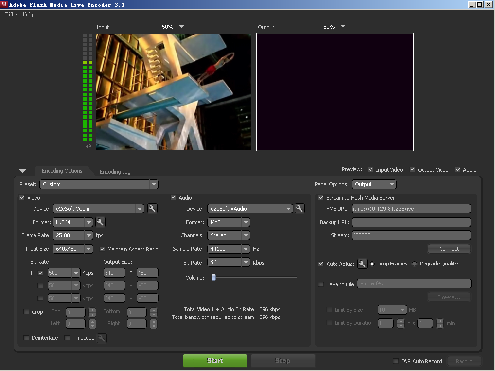Open the File menu
Screen dimensions: 495x371
coord(11,14)
